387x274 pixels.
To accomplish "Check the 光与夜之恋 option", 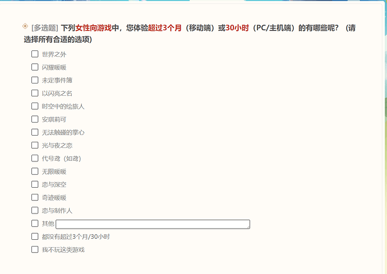I will [35, 145].
